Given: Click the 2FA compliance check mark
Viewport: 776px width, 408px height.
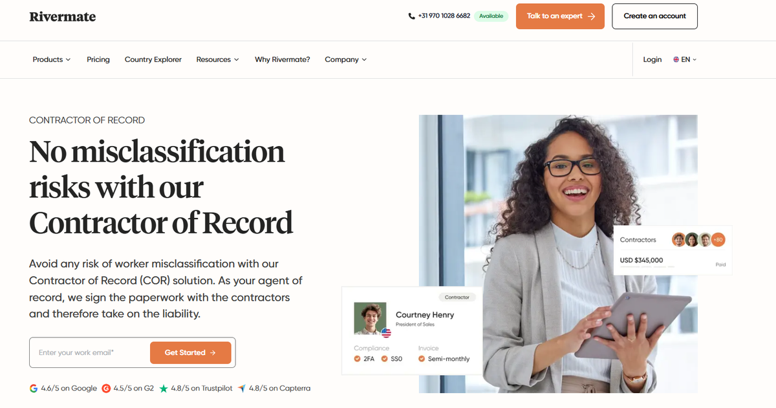Looking at the screenshot, I should click(357, 359).
